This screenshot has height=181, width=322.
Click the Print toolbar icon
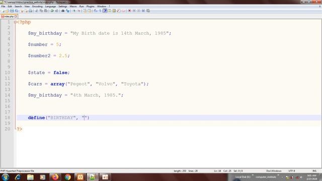[30, 11]
